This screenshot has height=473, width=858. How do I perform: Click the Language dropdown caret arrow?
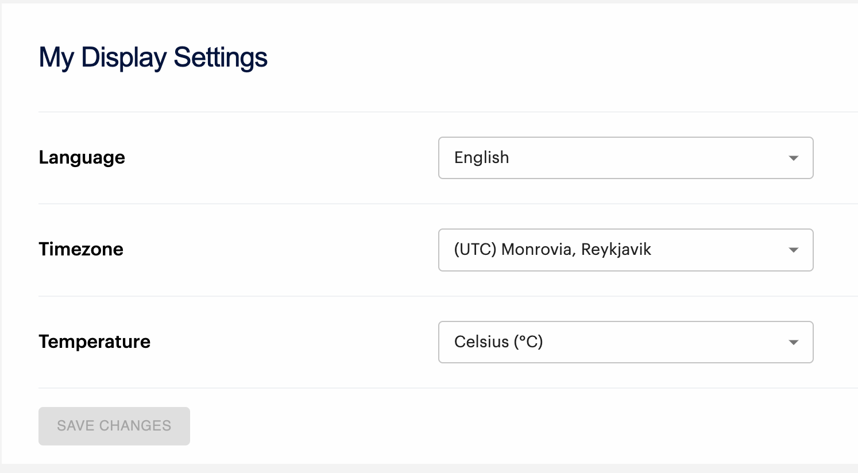pyautogui.click(x=793, y=158)
